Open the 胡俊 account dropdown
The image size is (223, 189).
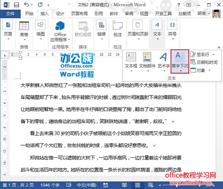click(209, 14)
